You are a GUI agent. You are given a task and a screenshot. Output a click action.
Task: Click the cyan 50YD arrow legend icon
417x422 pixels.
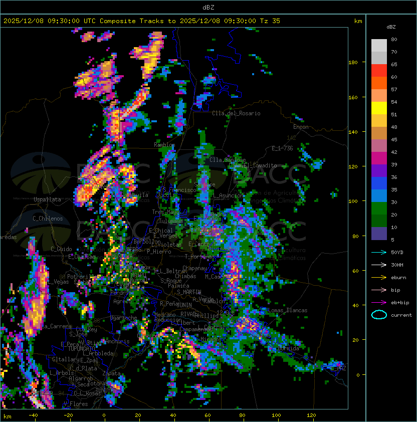click(379, 253)
